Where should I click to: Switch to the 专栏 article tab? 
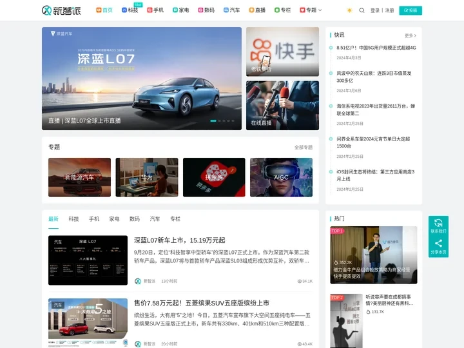tap(175, 219)
